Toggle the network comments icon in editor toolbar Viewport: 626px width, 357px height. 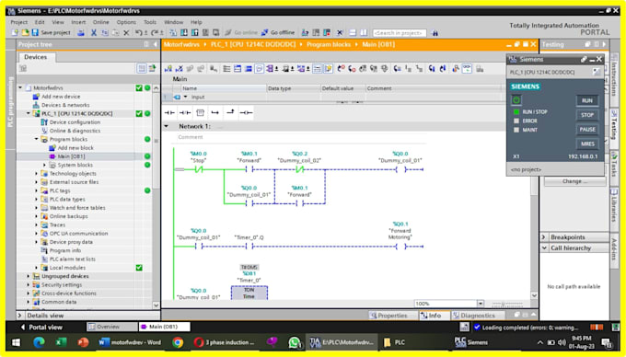point(259,69)
